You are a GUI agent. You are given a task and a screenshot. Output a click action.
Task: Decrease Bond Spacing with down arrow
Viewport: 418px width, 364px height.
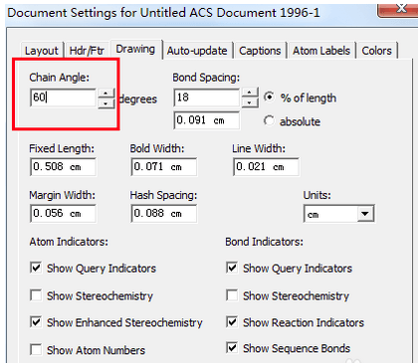250,103
